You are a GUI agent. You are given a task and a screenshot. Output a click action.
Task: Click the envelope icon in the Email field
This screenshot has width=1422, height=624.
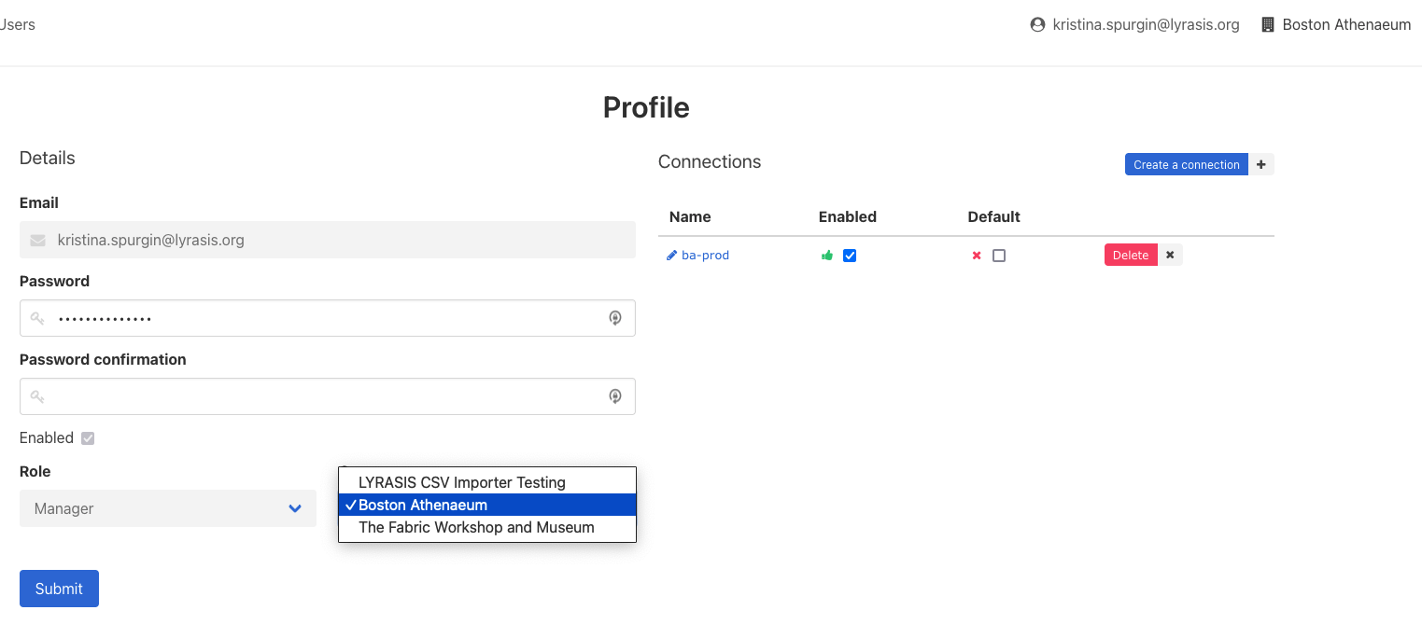[x=36, y=240]
